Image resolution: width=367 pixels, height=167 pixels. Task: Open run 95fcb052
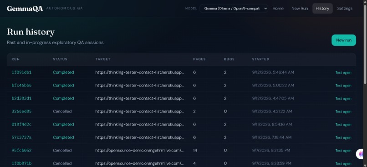point(21,151)
